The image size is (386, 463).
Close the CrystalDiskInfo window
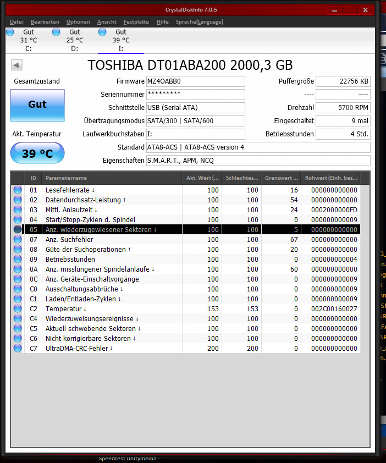click(365, 10)
